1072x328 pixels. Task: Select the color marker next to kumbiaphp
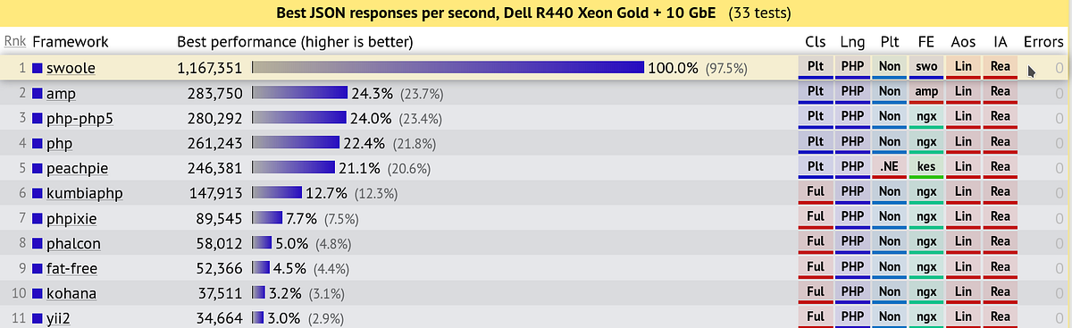pyautogui.click(x=38, y=193)
